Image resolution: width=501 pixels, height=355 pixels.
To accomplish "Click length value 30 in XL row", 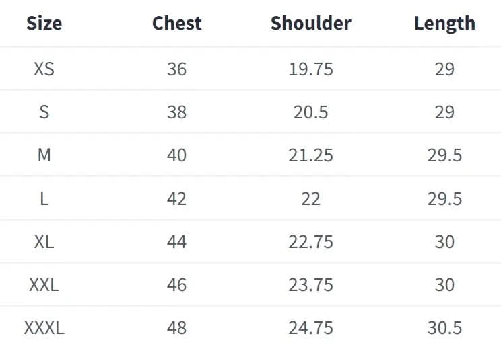I will click(x=444, y=241).
